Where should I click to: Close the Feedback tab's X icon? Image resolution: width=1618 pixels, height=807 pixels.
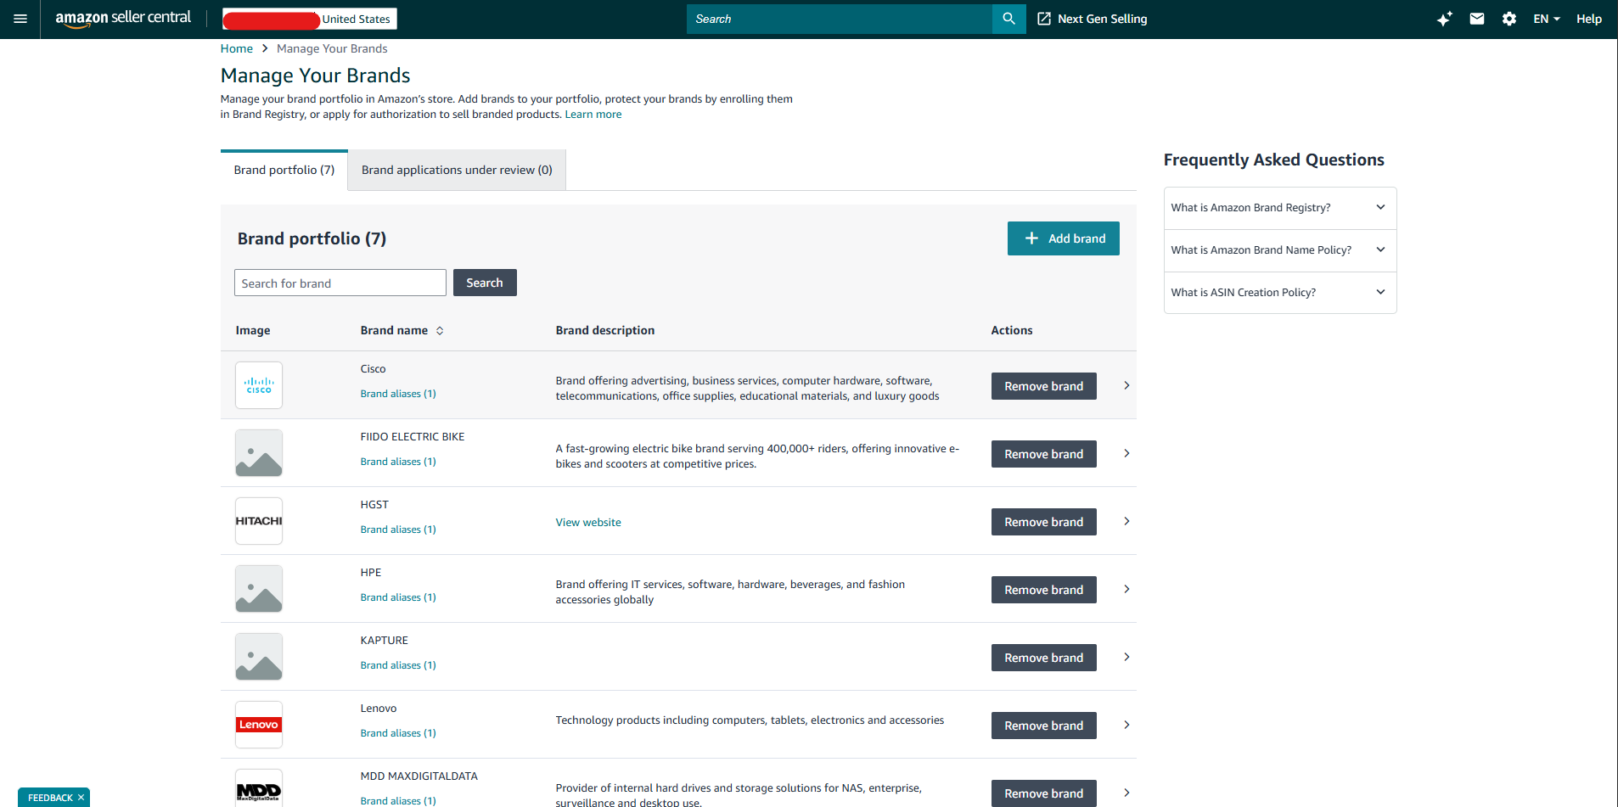point(81,798)
